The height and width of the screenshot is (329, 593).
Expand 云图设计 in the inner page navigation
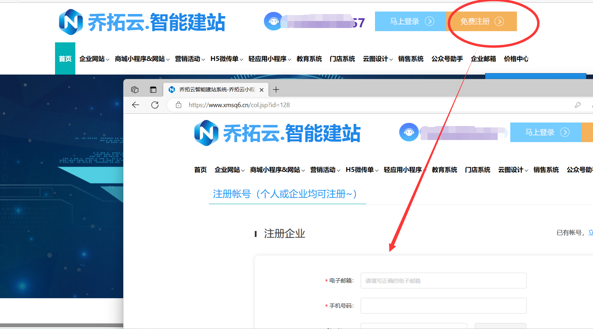click(x=513, y=170)
